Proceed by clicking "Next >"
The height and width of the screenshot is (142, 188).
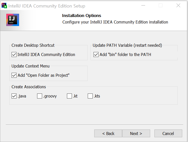pos(136,133)
